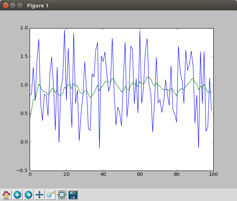Save the figure using the floppy disk icon
The image size is (237, 201).
(73, 195)
